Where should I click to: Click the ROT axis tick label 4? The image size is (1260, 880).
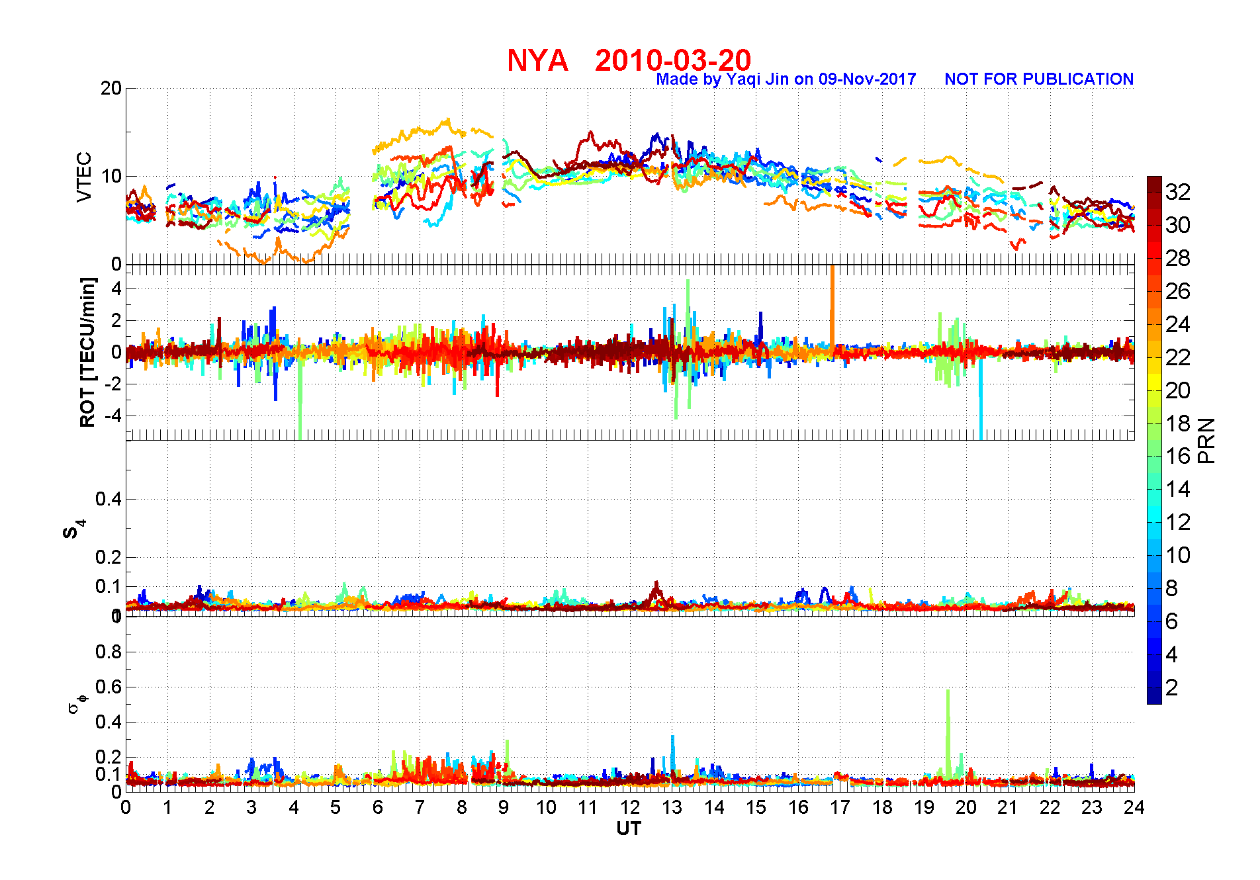coord(117,288)
